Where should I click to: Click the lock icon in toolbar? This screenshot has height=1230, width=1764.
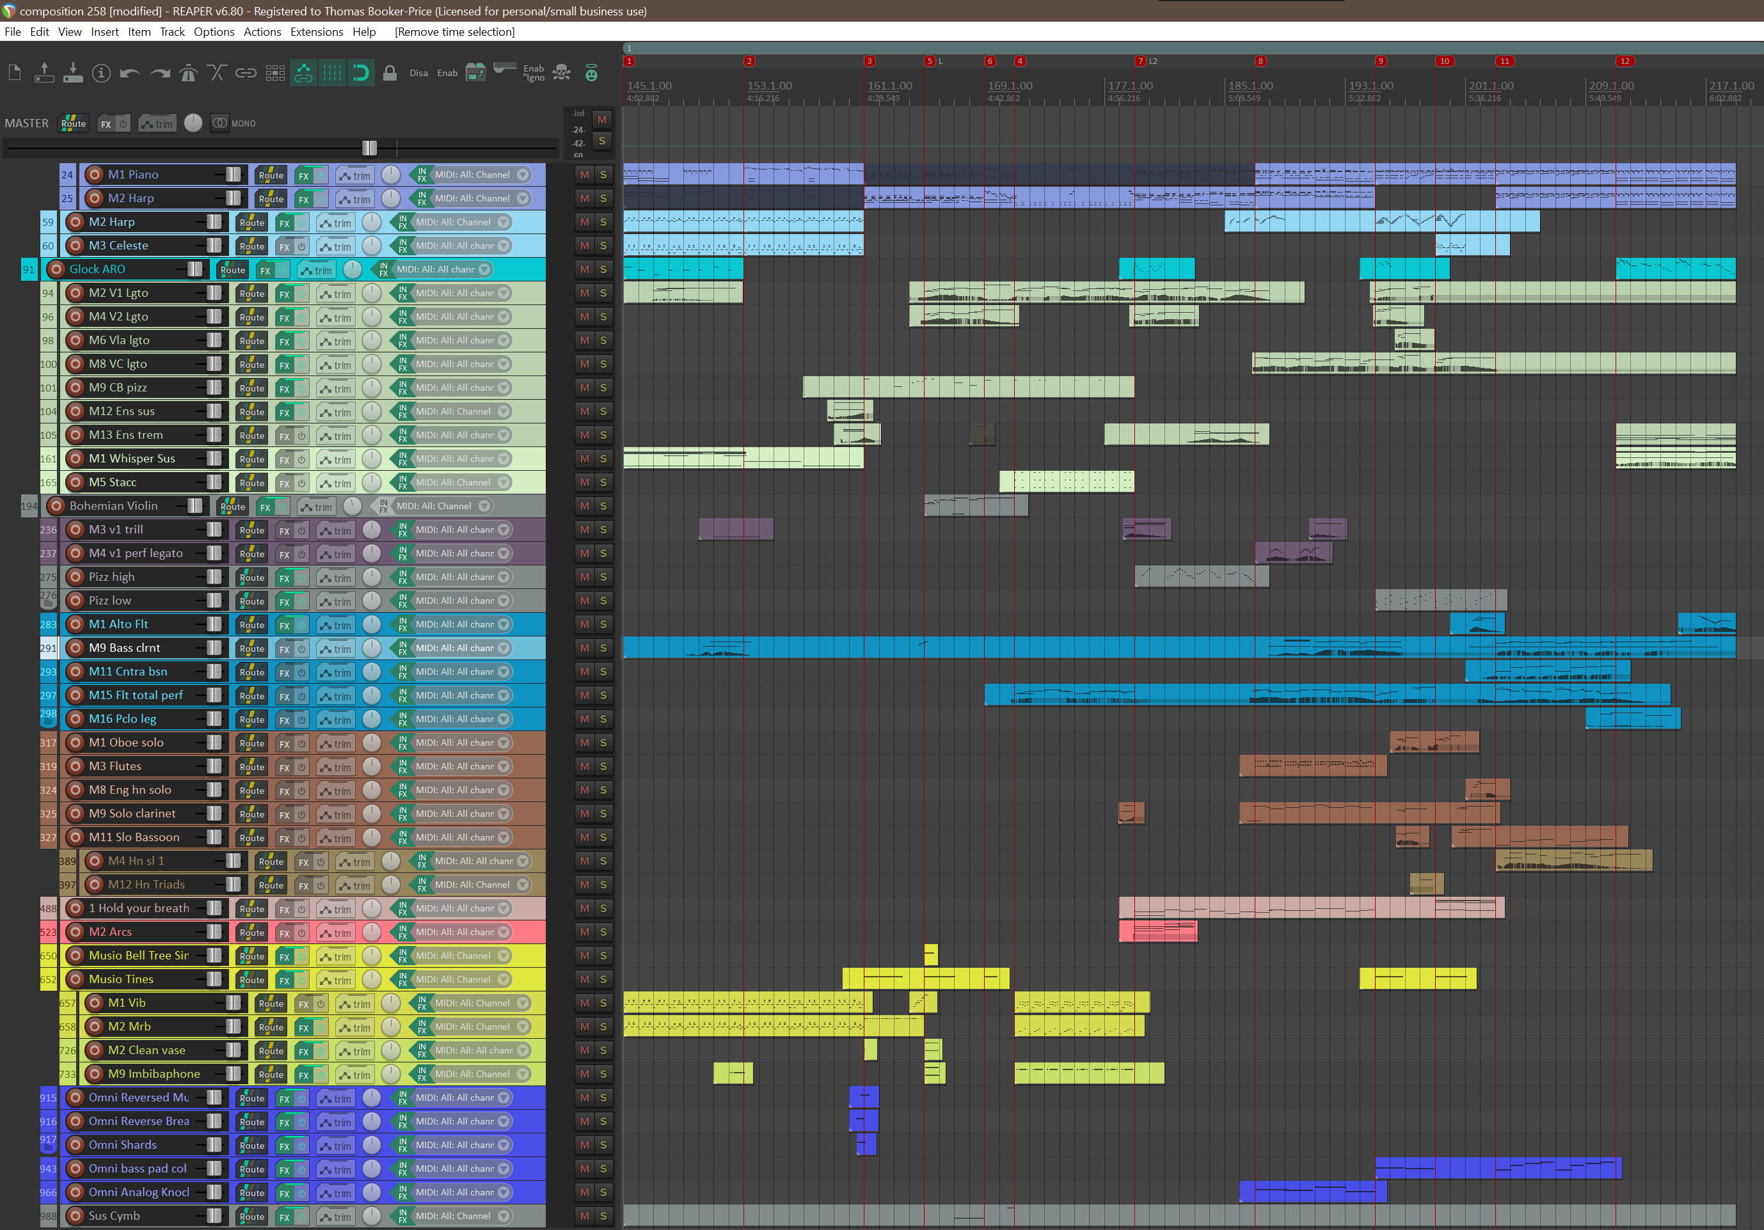(x=390, y=73)
